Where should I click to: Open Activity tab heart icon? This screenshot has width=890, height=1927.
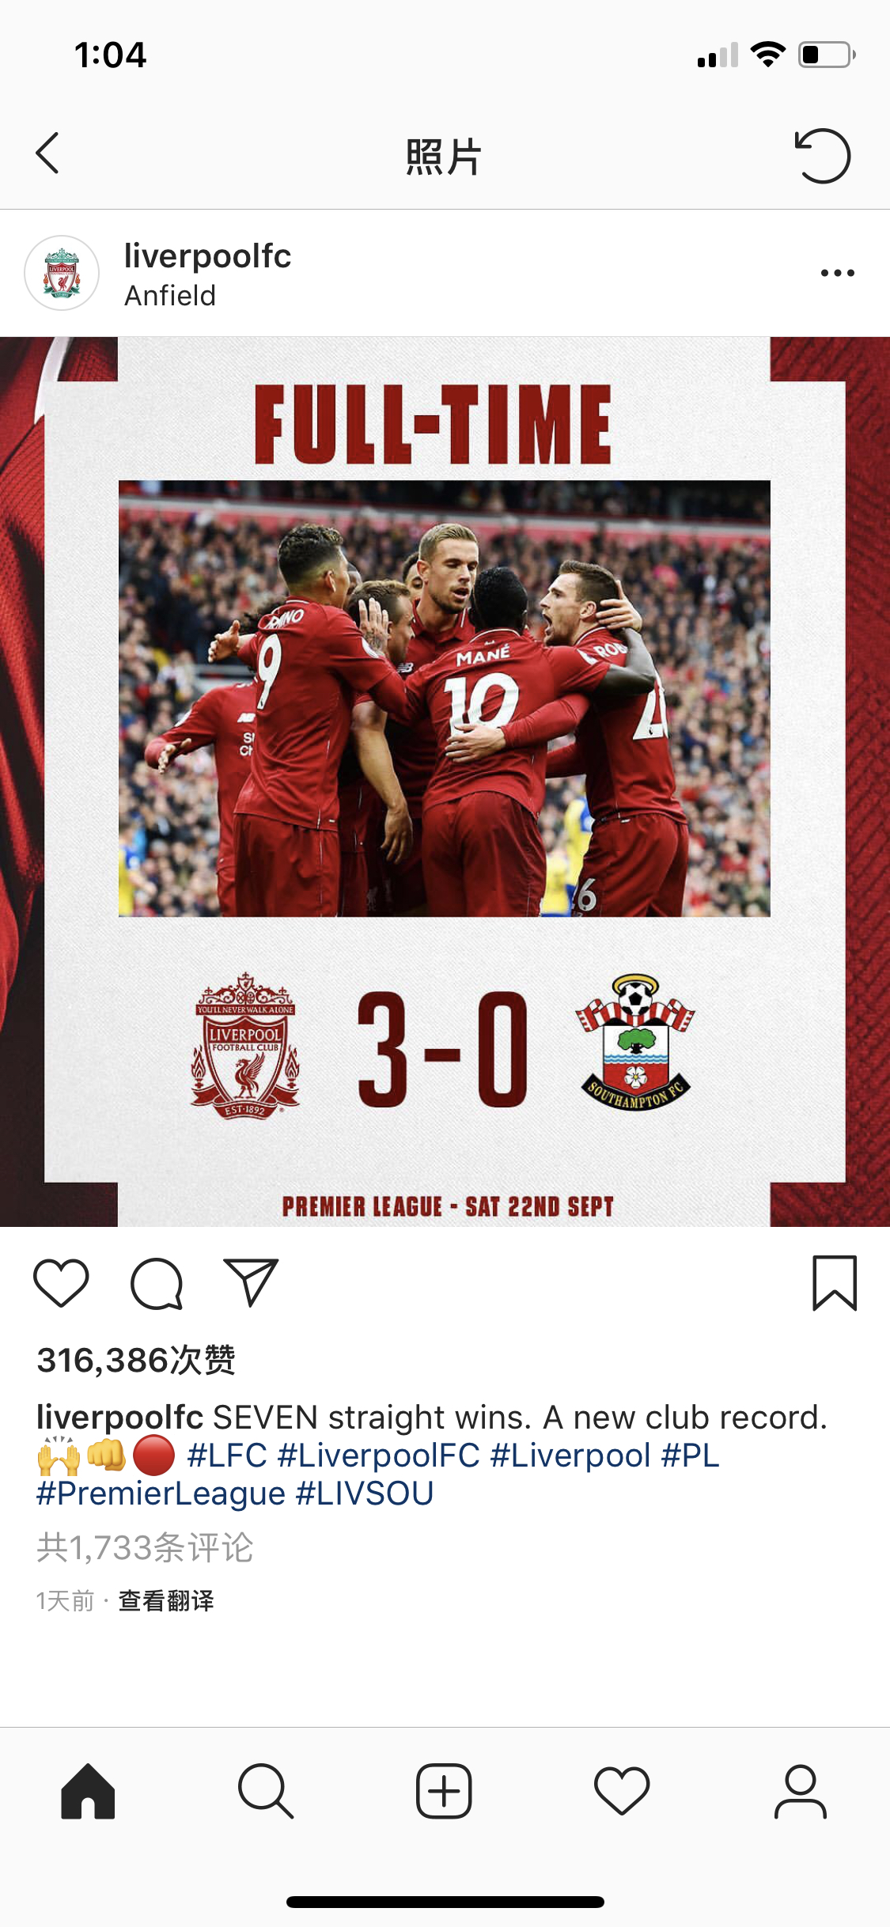pos(622,1791)
